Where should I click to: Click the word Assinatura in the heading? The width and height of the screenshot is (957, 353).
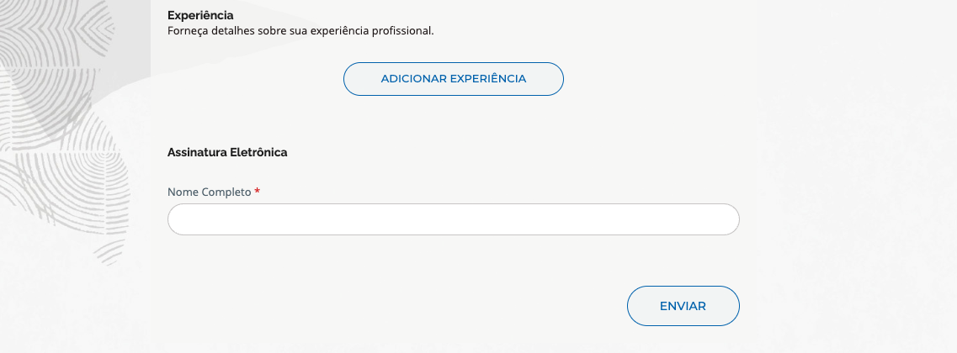(197, 153)
